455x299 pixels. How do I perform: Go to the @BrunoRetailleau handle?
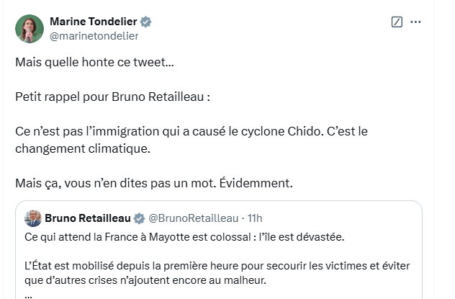[192, 218]
